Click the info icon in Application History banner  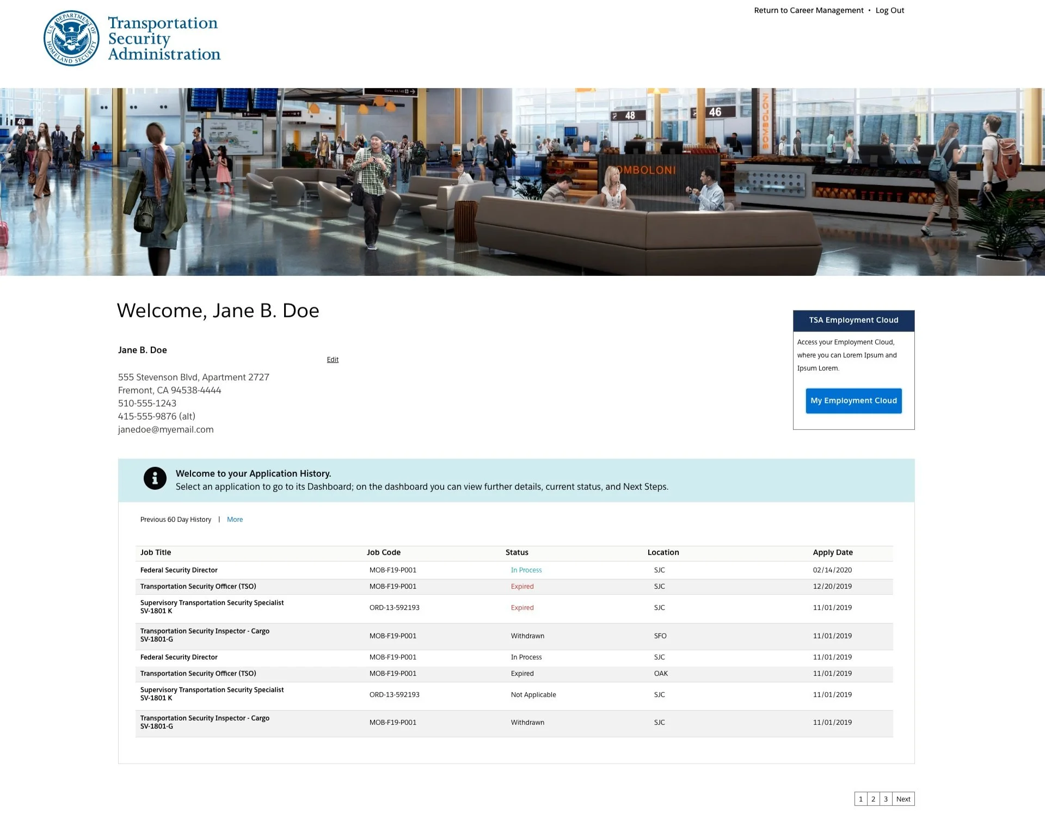click(x=155, y=478)
